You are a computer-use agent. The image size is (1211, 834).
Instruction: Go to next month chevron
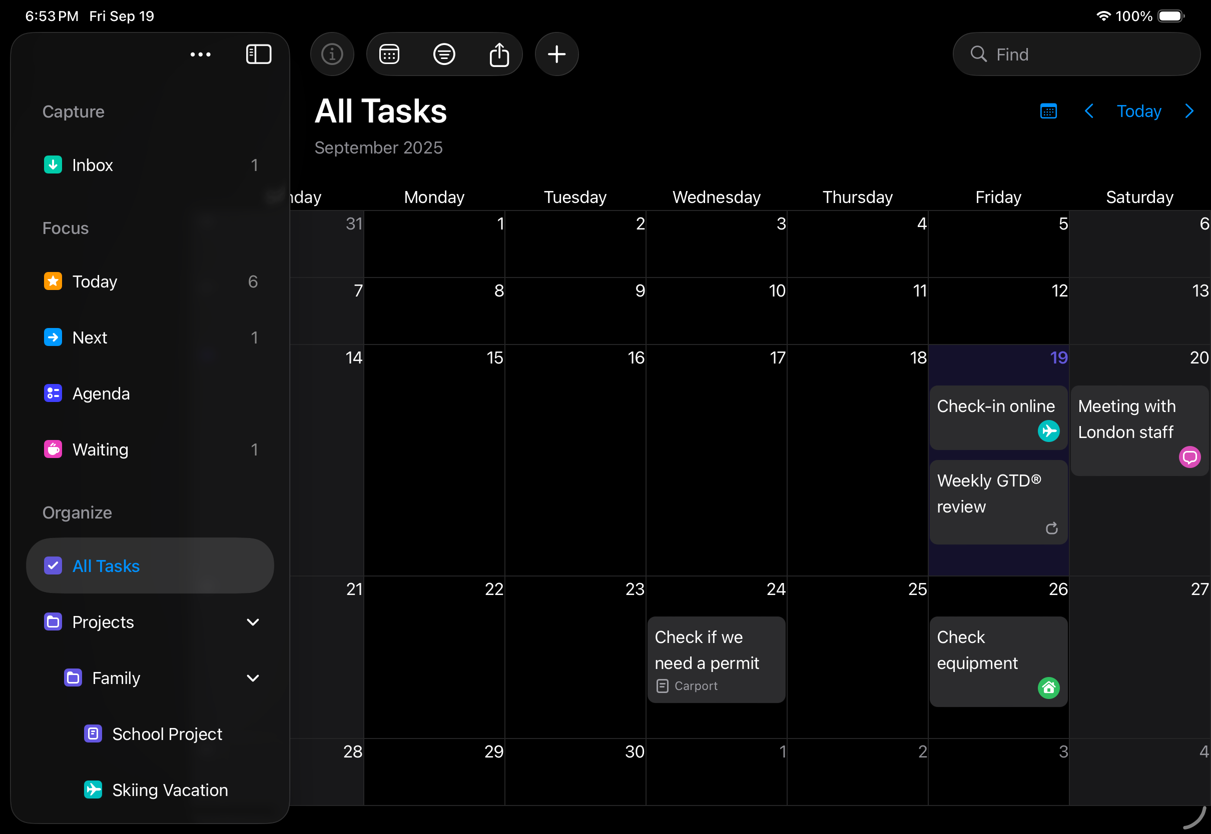click(1189, 111)
